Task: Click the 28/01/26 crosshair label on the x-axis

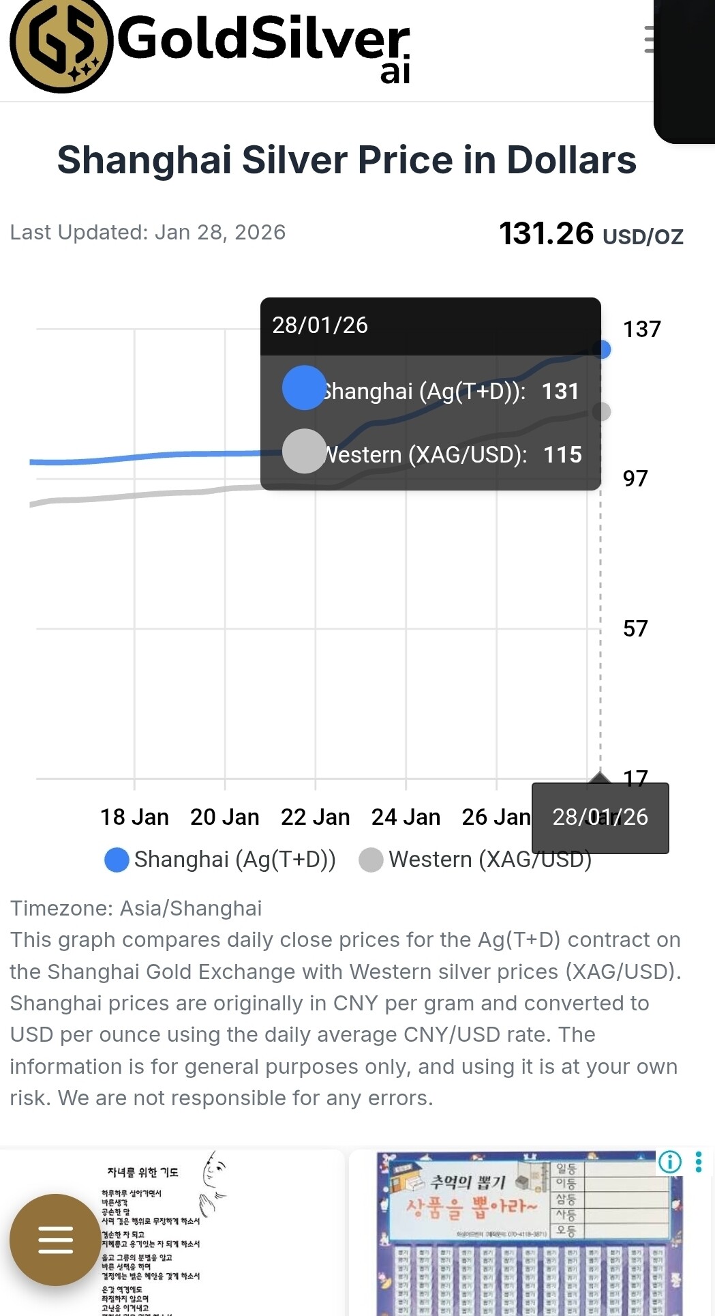Action: [x=600, y=817]
